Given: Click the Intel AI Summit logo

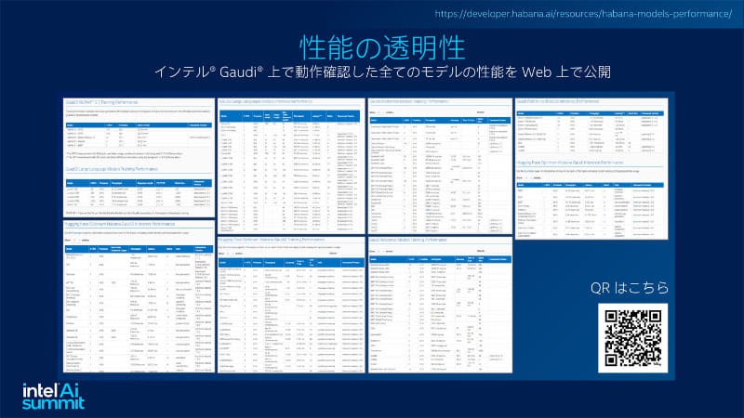Looking at the screenshot, I should click(53, 396).
